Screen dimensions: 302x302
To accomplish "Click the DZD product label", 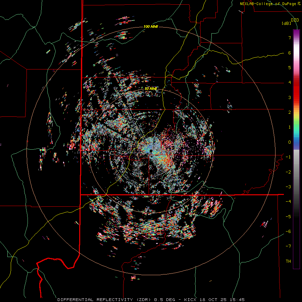I will (295, 20).
